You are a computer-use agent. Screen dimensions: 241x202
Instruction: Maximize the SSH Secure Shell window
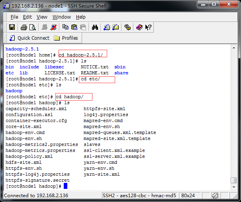214,4
